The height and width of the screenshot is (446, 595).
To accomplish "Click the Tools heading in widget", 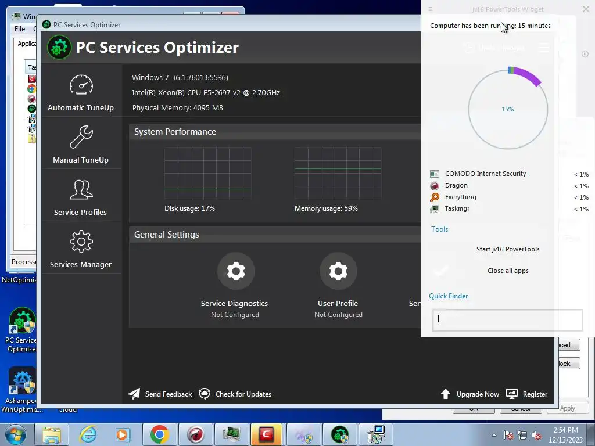I will click(x=439, y=229).
